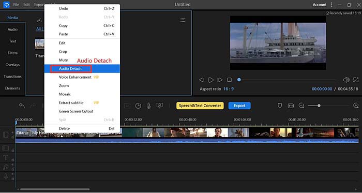Viewport: 362px width, 193px height.
Task: Stop the preview playback
Action: tap(229, 80)
